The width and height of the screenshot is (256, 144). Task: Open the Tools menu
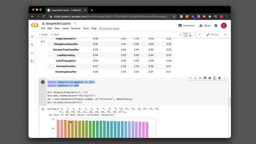click(86, 28)
